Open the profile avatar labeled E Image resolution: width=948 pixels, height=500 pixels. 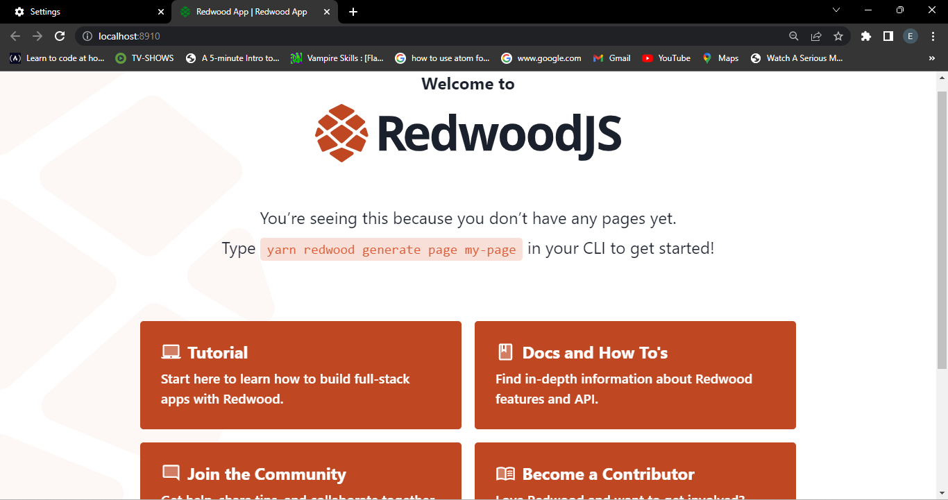click(911, 36)
